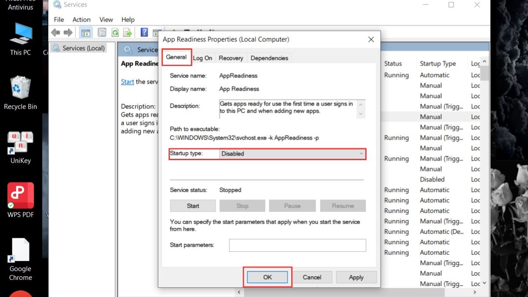Select Services (Local) gear icon in tree
This screenshot has width=528, height=297.
click(x=56, y=48)
